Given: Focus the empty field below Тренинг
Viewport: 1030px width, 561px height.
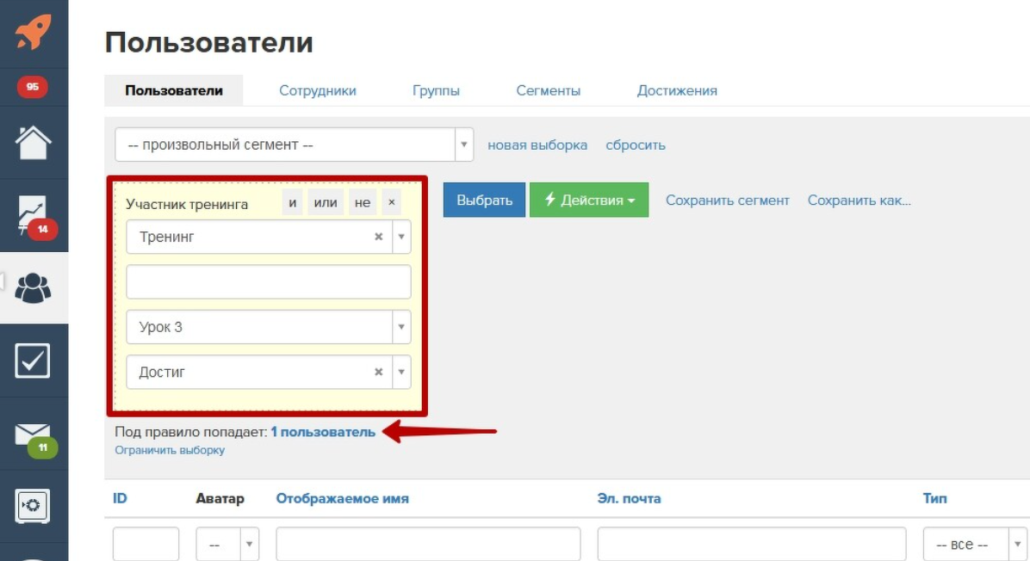Looking at the screenshot, I should (x=268, y=282).
